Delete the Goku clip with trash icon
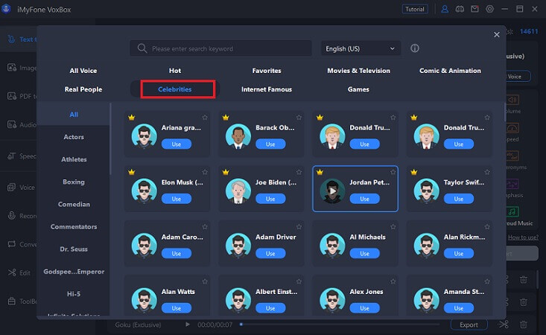 coord(523,325)
